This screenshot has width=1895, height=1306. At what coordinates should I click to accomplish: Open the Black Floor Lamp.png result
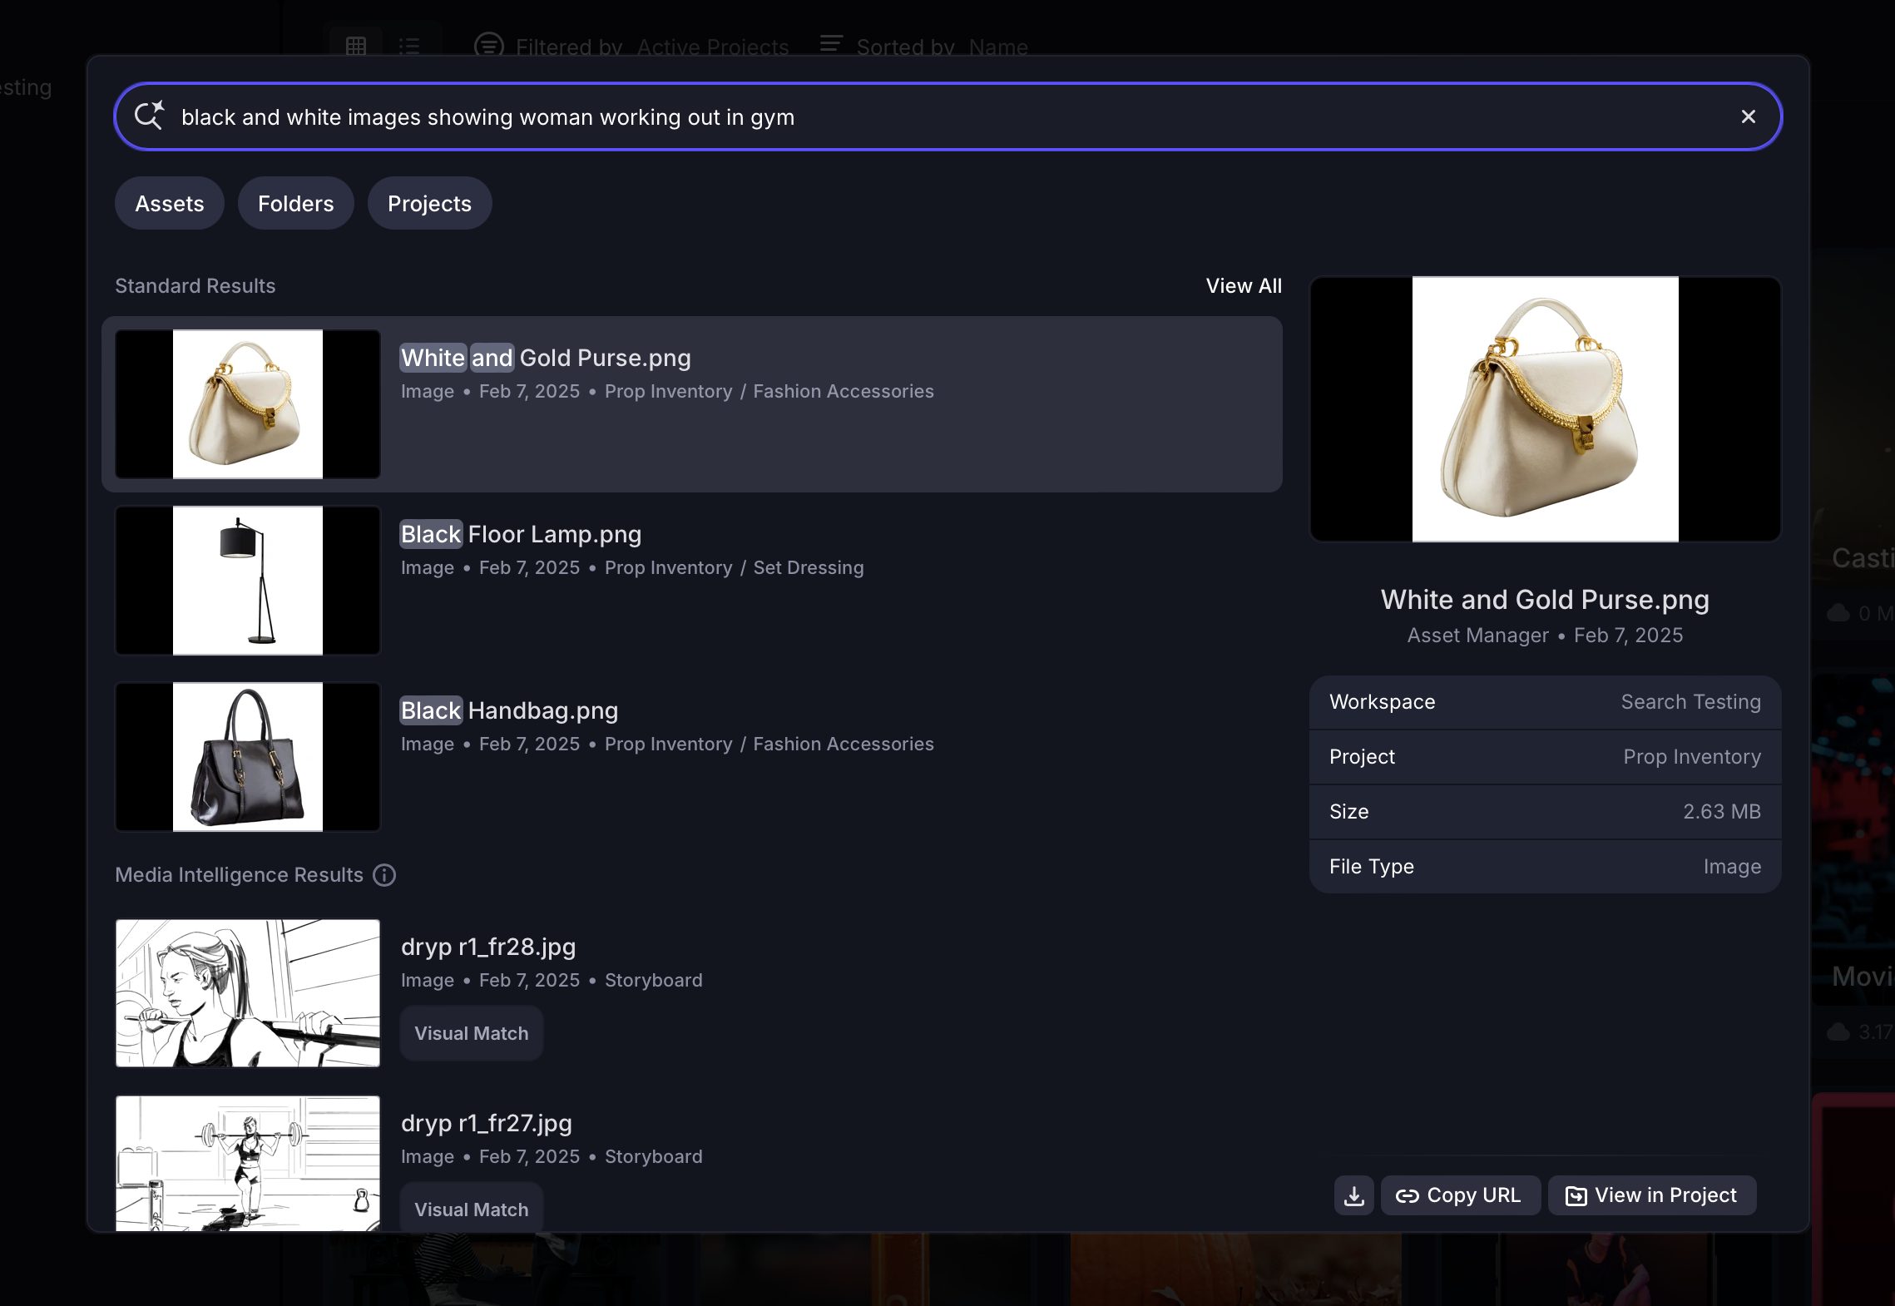coord(691,581)
